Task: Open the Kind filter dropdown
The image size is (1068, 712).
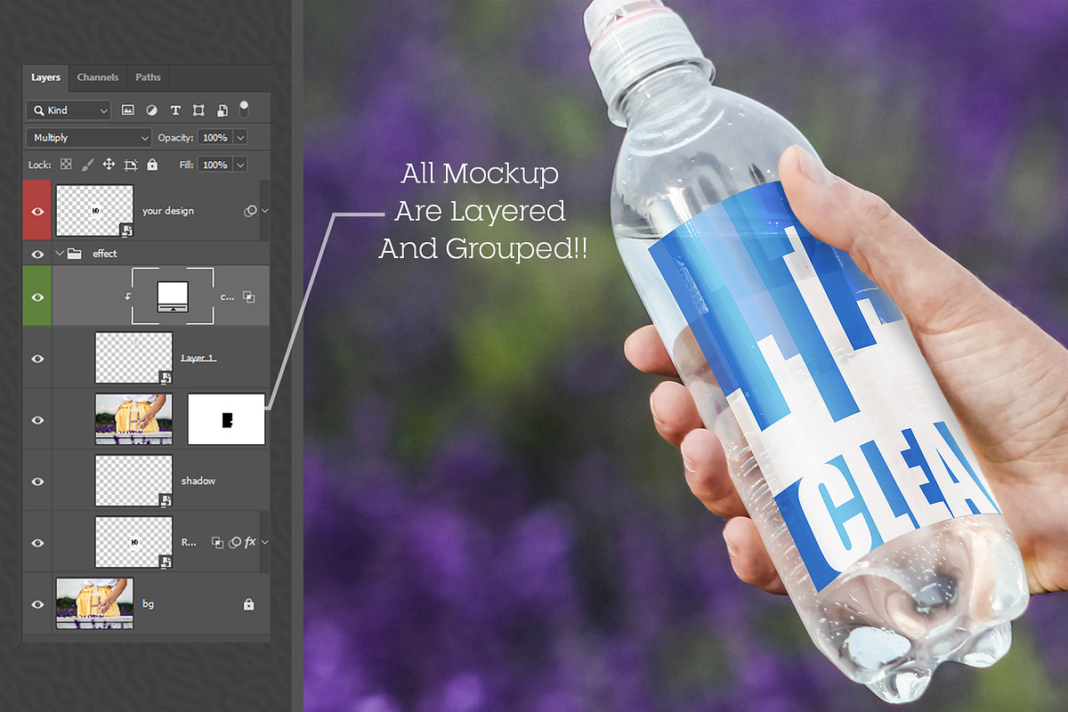Action: coord(69,110)
